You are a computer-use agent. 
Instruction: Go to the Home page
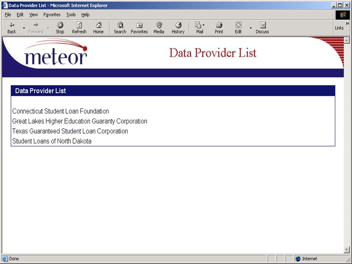(x=98, y=28)
